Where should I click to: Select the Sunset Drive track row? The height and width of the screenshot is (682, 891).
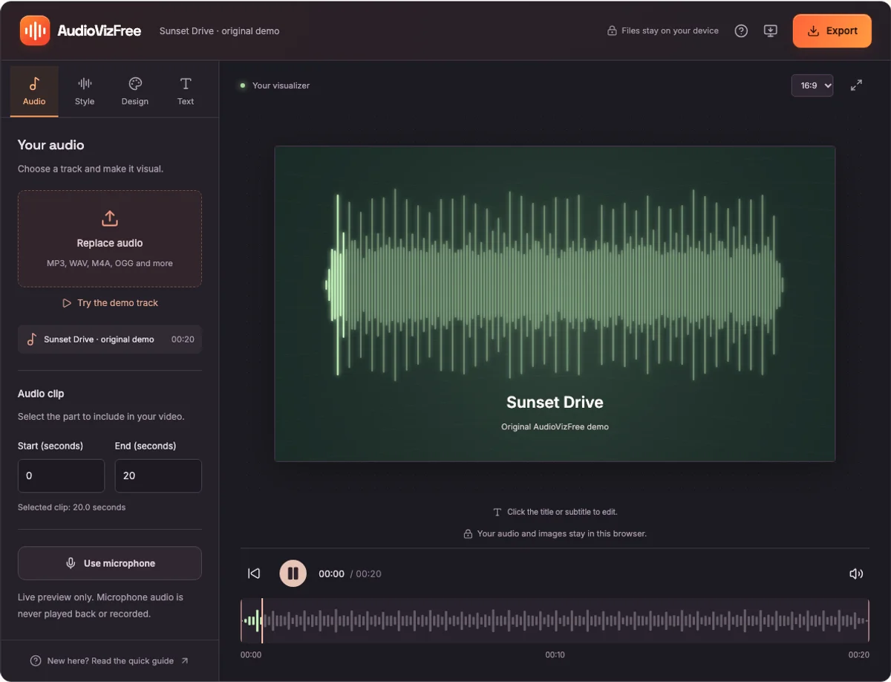pos(110,340)
